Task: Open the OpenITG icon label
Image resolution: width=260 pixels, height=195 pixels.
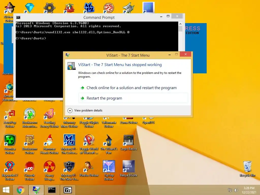Action: pos(148,123)
